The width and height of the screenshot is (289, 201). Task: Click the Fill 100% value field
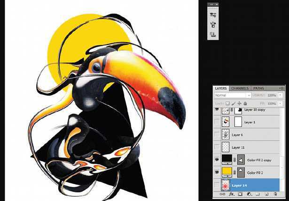[x=272, y=104]
